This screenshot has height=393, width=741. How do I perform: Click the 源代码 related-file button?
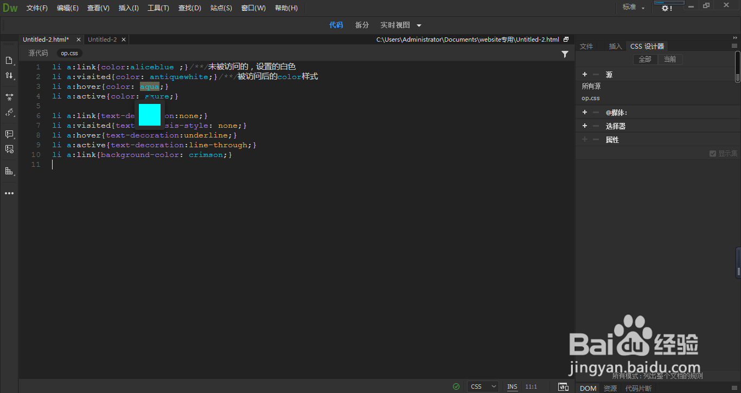(x=39, y=53)
